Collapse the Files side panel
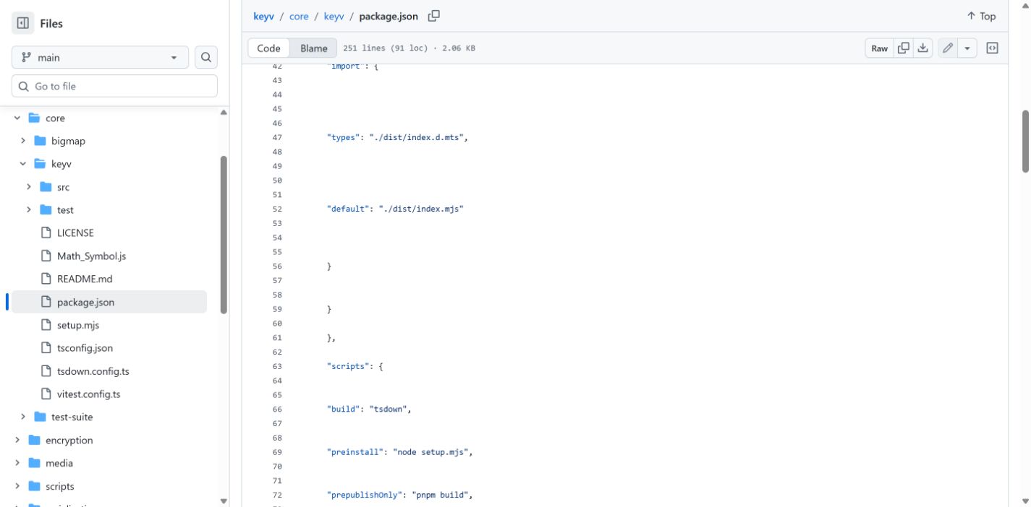 point(23,23)
